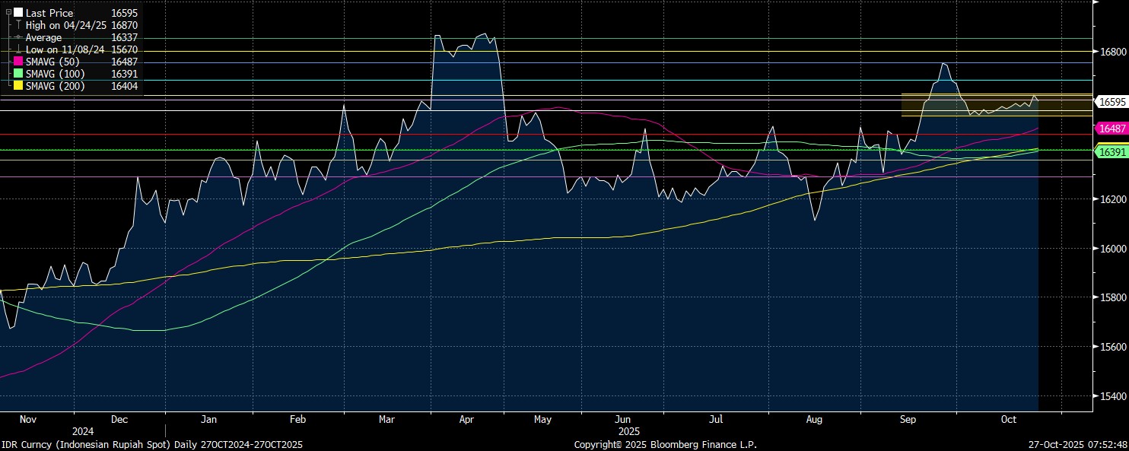
Task: Click the green 16391 axis price tag
Action: click(1109, 152)
